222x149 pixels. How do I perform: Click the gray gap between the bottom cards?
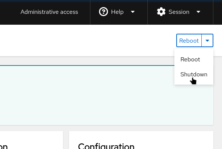66,140
